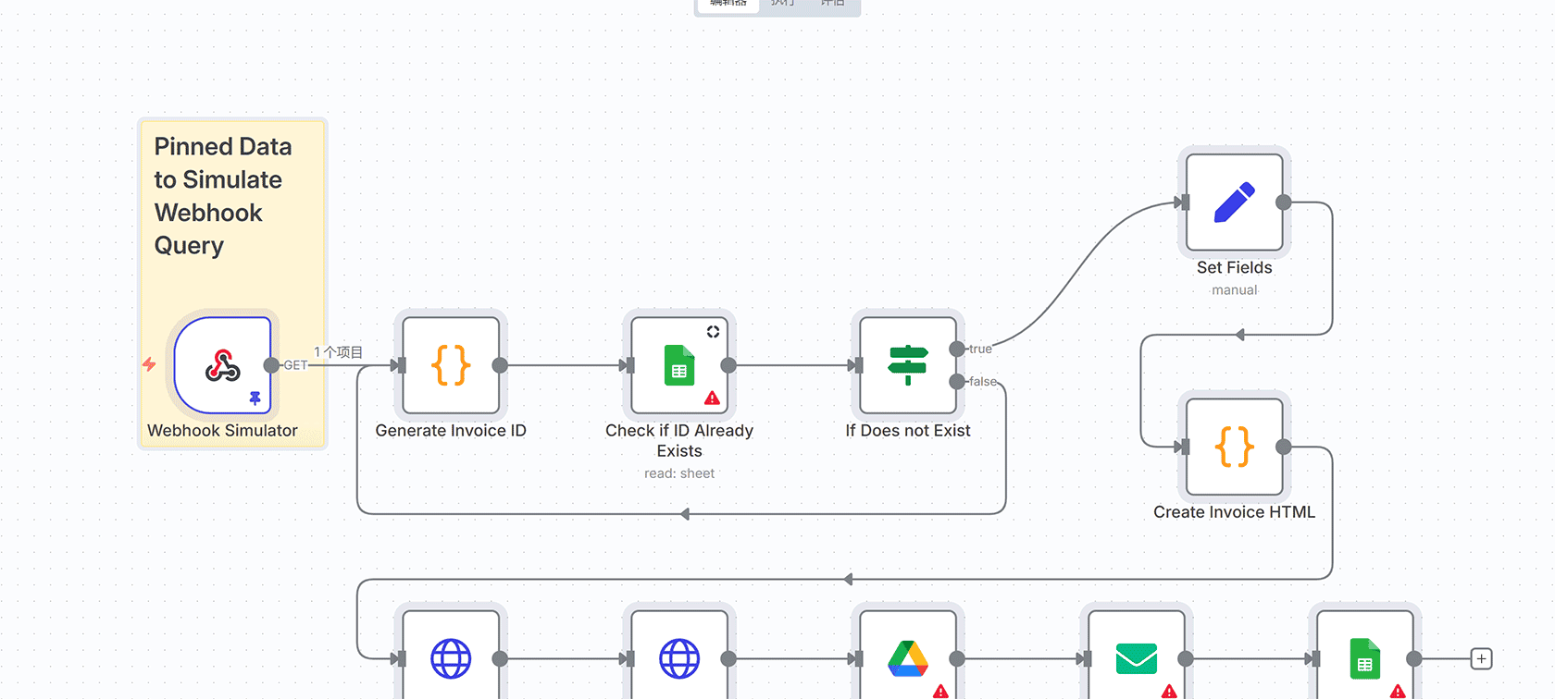
Task: Click the lightning trigger icon beside Webhook Simulator
Action: (149, 364)
